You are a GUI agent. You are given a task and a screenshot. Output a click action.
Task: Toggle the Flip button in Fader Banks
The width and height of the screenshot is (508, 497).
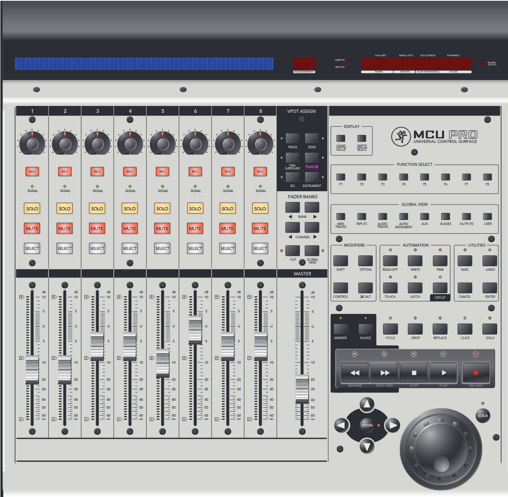point(292,251)
